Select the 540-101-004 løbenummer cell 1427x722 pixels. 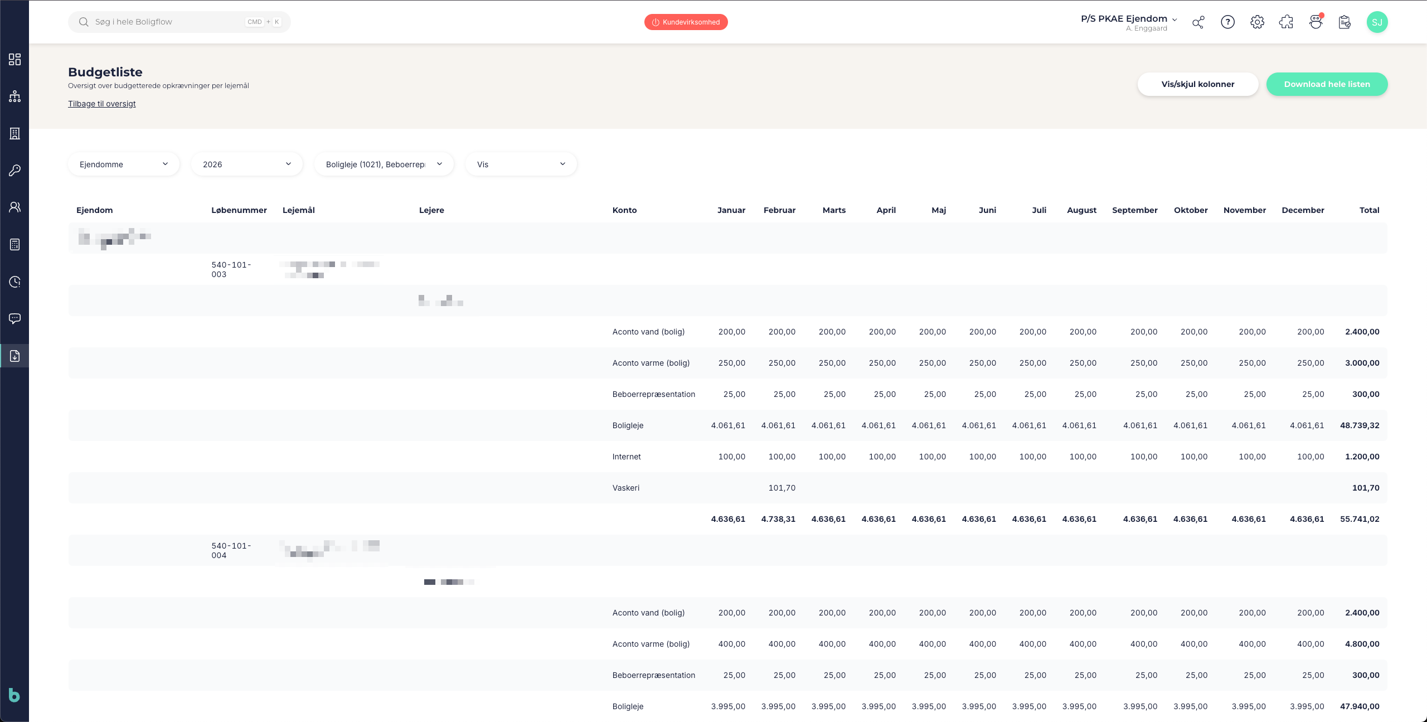231,550
